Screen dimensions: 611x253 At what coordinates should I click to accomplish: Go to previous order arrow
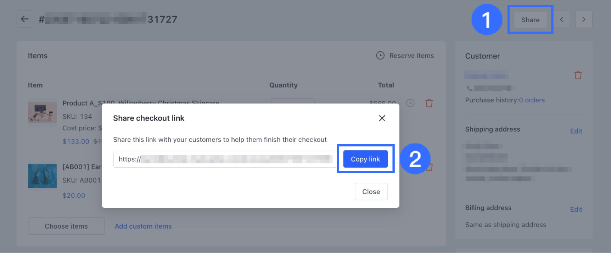click(561, 19)
